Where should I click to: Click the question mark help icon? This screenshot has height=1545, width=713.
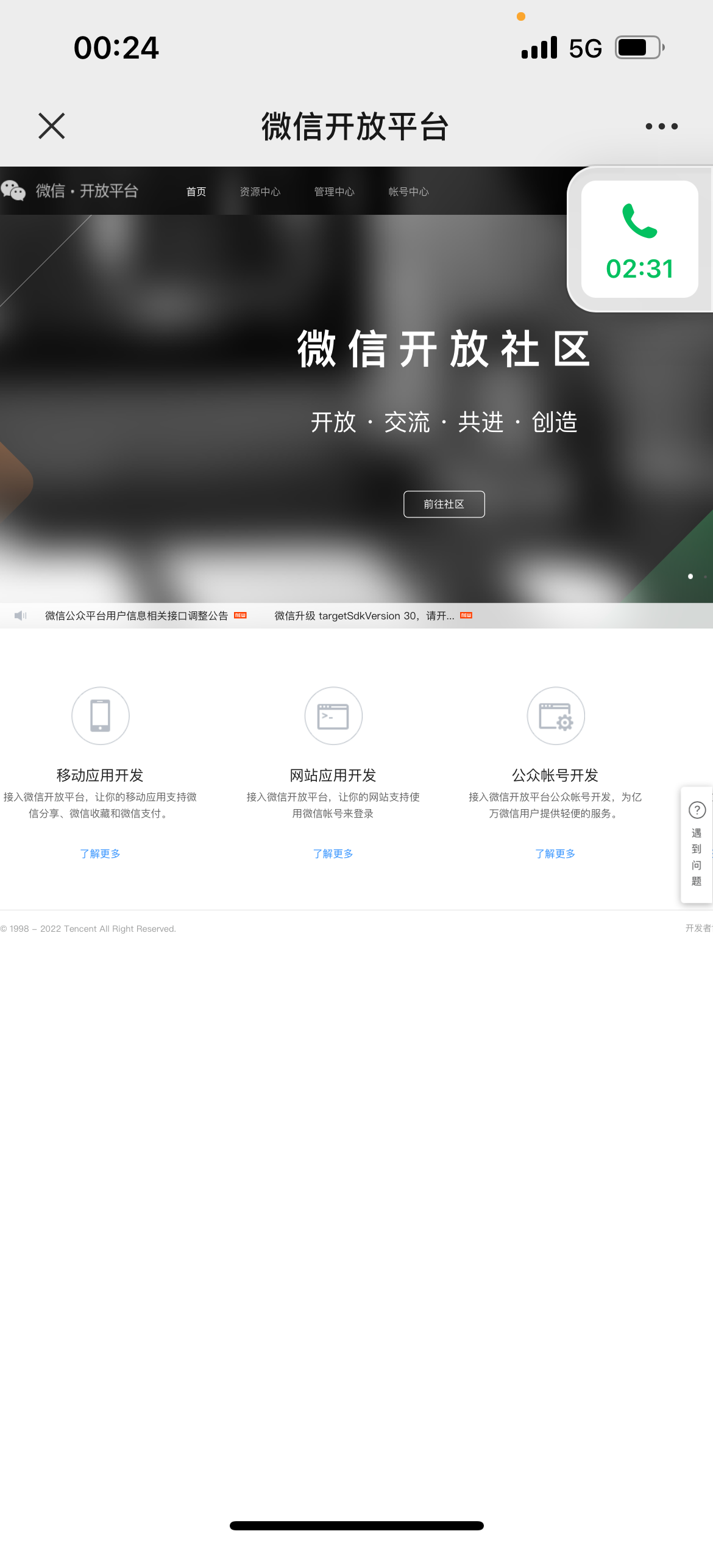pyautogui.click(x=697, y=810)
